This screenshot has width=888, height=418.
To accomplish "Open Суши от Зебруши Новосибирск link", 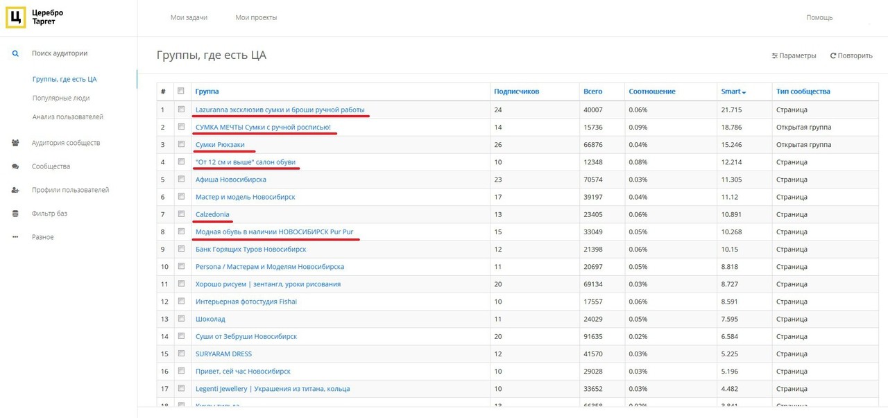I will tap(246, 336).
